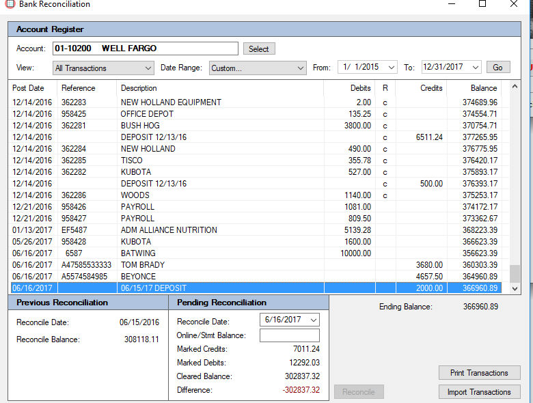Click the Select account button
The height and width of the screenshot is (403, 533).
tap(259, 48)
